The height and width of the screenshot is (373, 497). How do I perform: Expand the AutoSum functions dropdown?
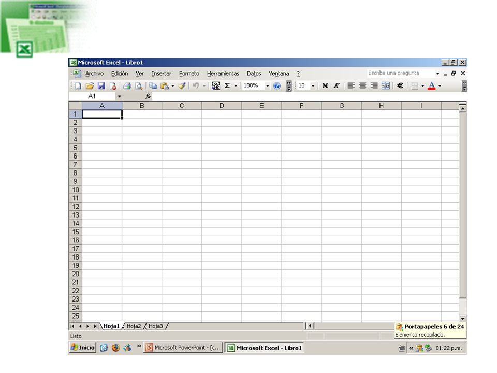pos(236,85)
